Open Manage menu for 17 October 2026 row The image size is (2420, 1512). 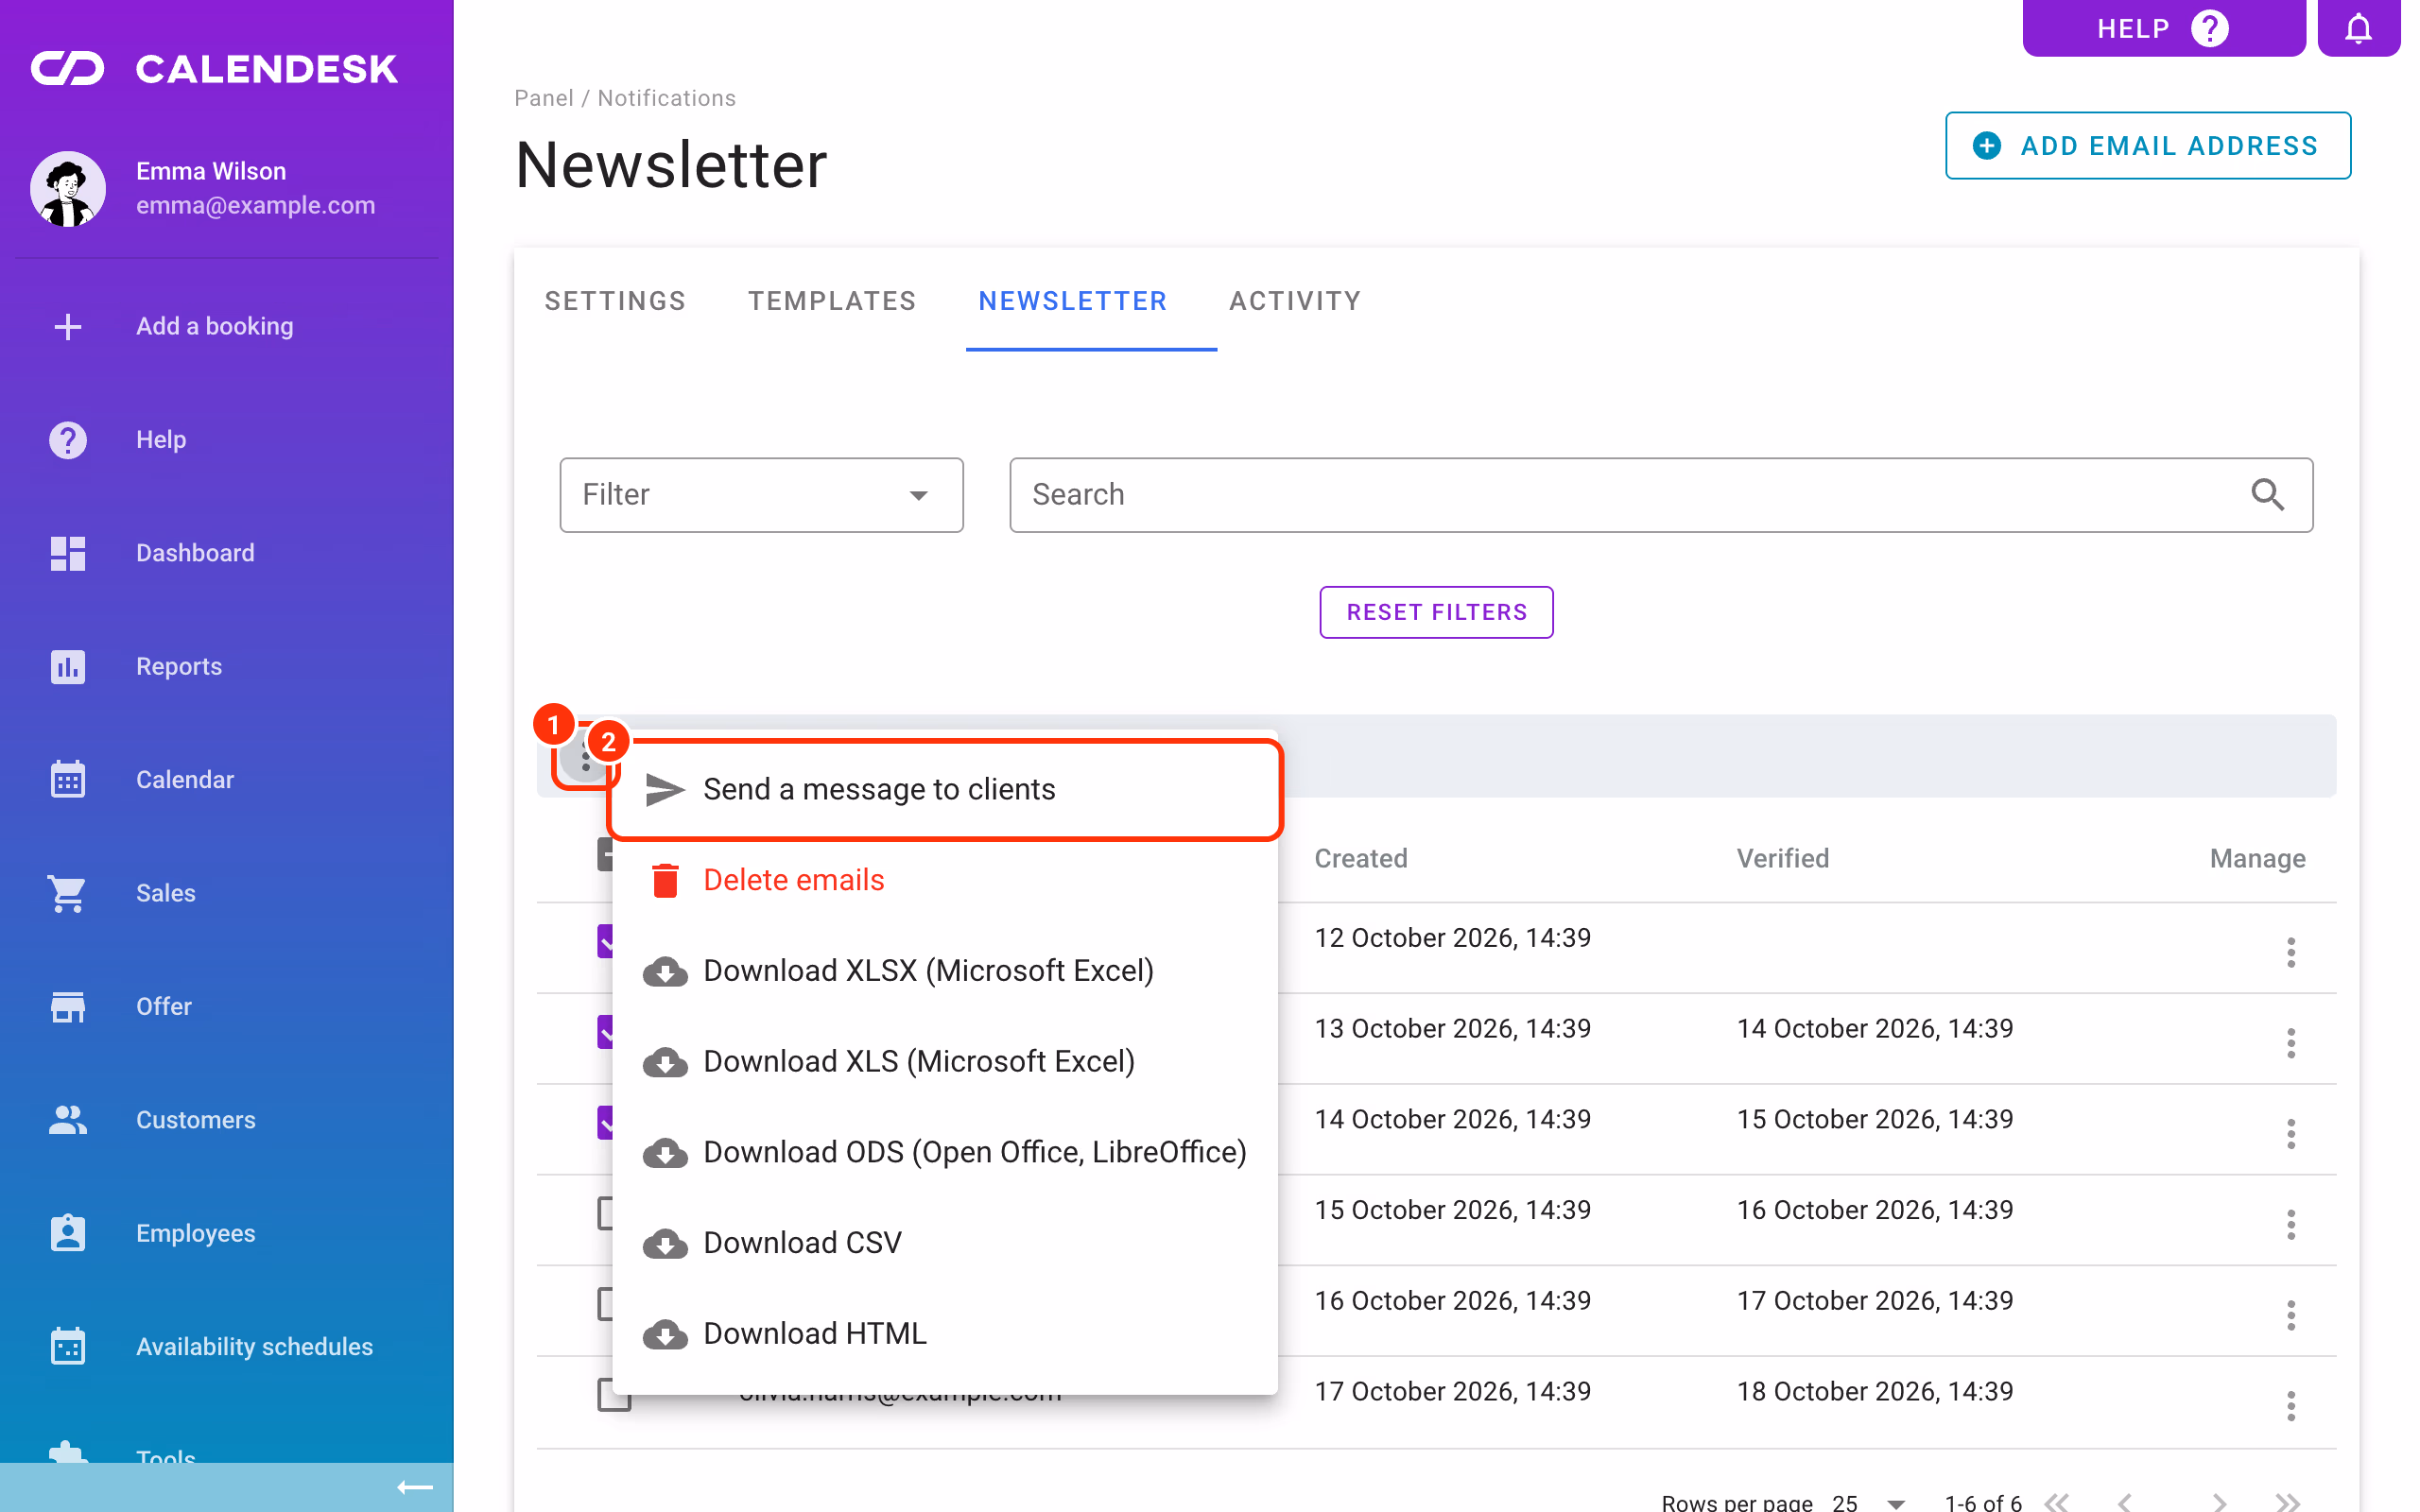point(2290,1405)
